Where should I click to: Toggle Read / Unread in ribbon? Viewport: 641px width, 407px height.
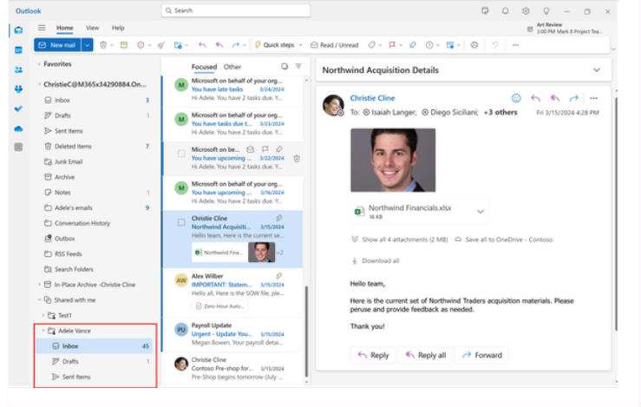(335, 45)
